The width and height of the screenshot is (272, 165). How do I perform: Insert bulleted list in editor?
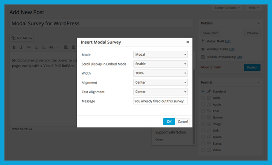coord(36,47)
